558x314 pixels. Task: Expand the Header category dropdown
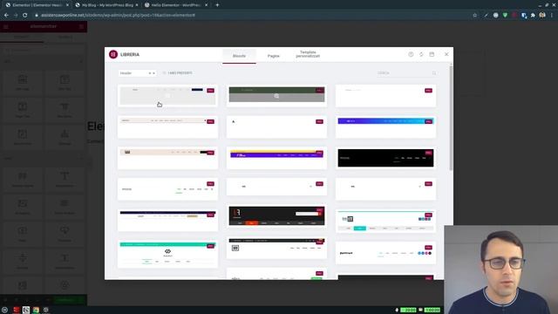pos(138,73)
